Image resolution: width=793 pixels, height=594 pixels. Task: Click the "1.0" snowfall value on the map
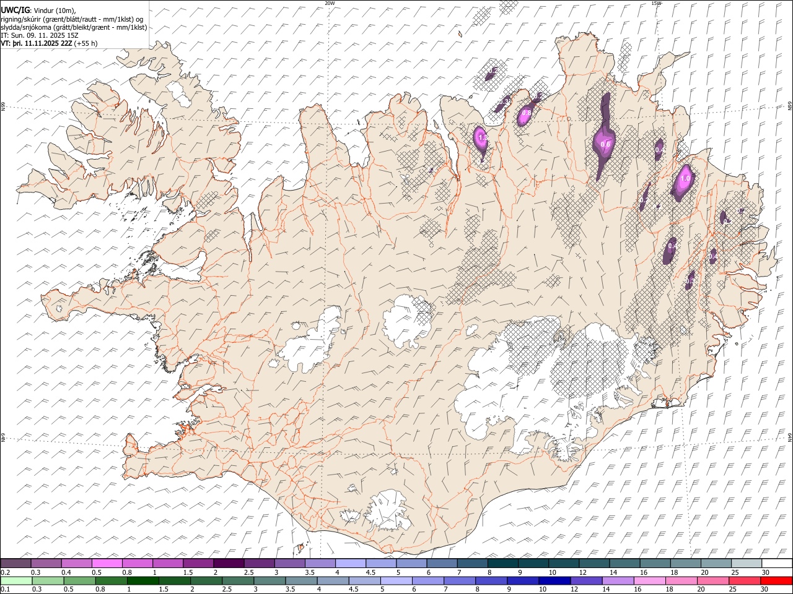(685, 178)
